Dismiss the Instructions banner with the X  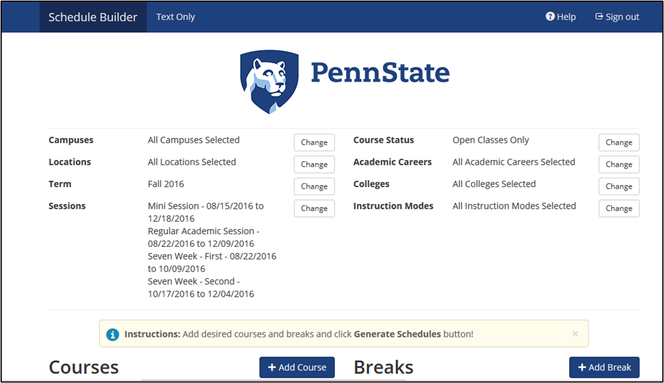pos(575,334)
